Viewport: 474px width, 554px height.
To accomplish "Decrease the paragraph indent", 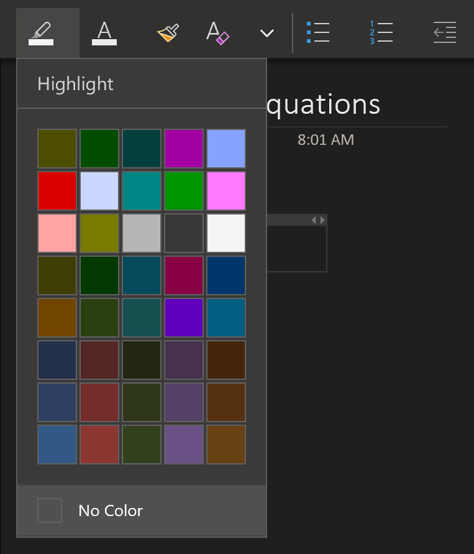I will [445, 32].
